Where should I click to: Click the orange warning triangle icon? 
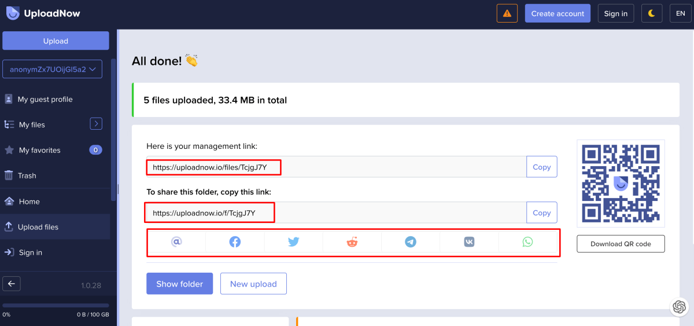click(x=507, y=13)
